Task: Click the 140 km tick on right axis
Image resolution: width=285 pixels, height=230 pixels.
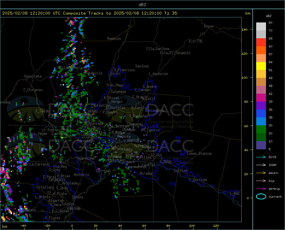Action: [244, 29]
